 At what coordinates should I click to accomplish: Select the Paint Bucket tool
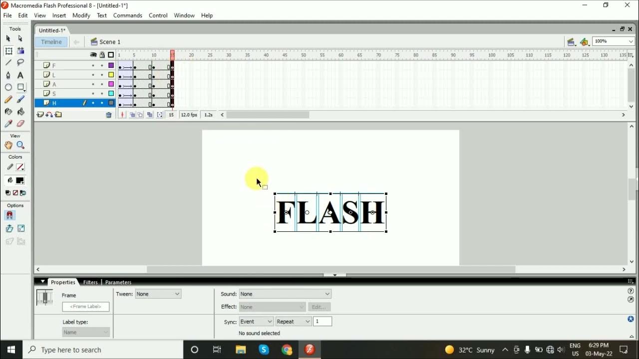pos(20,112)
